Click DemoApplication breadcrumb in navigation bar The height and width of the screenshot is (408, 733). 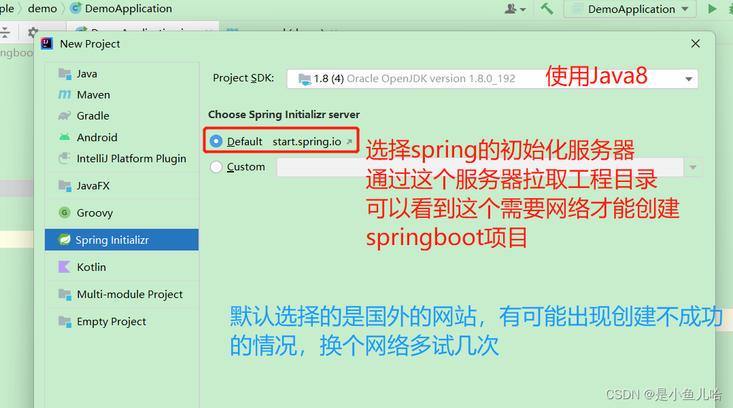[x=120, y=8]
